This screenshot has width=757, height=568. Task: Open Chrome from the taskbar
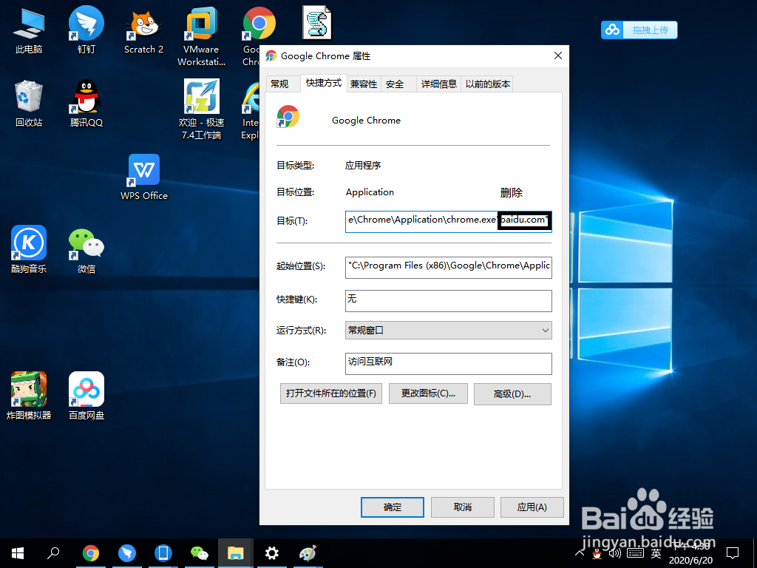point(91,553)
